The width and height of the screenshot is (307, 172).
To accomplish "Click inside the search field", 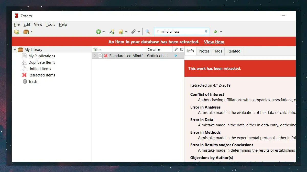I will (x=182, y=31).
